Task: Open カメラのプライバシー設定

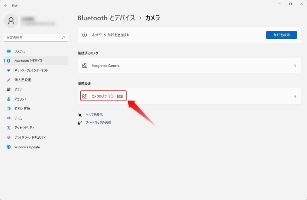Action: 189,96
